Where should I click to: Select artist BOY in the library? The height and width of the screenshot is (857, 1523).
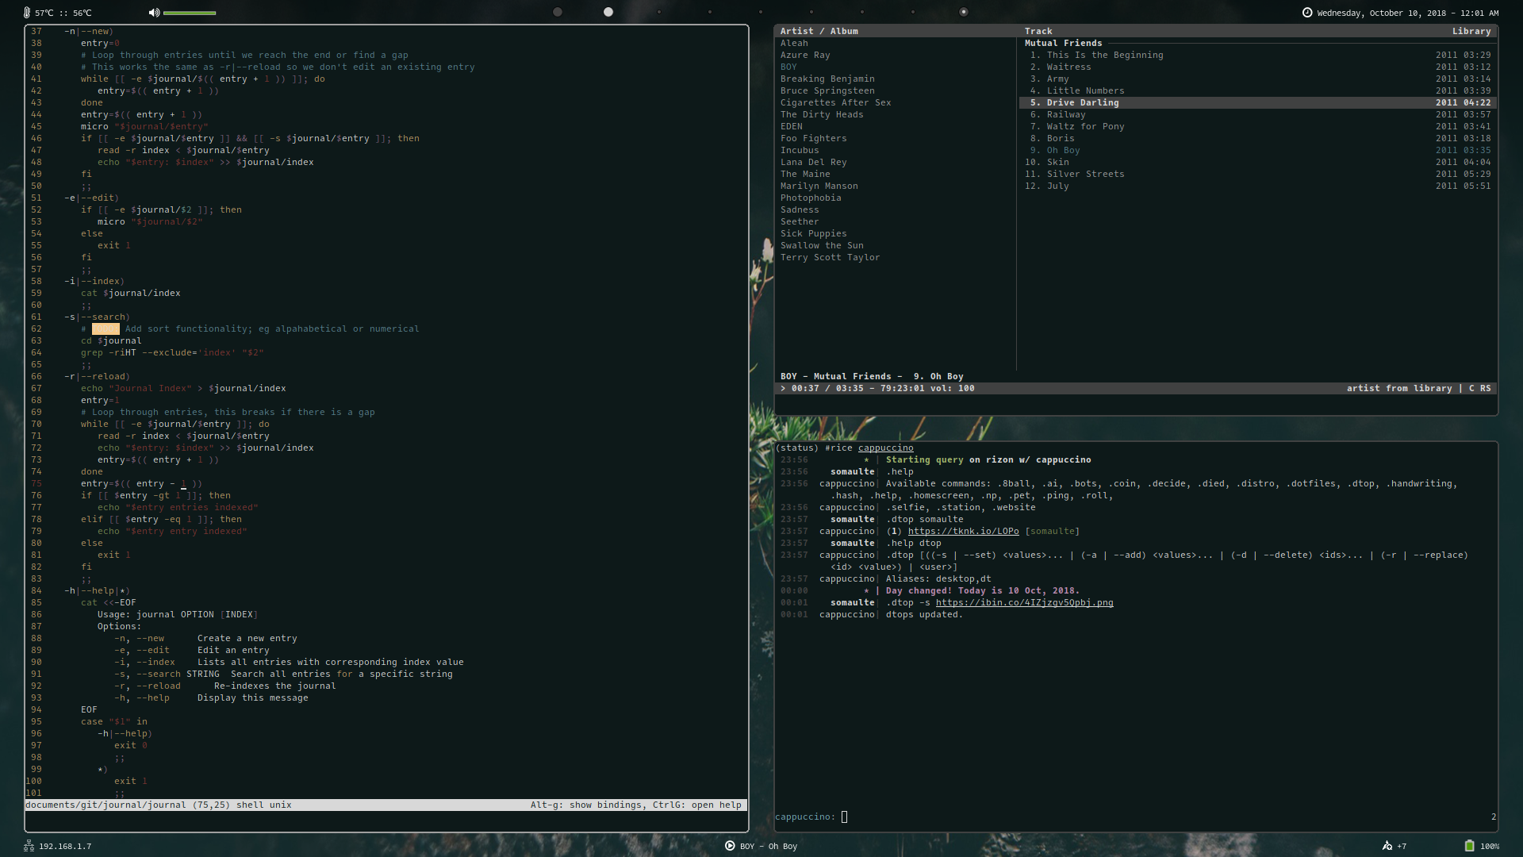pos(788,67)
